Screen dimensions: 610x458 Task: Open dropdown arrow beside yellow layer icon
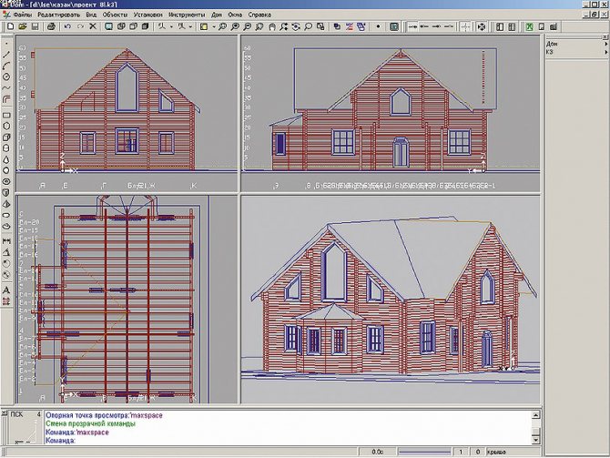[214, 26]
